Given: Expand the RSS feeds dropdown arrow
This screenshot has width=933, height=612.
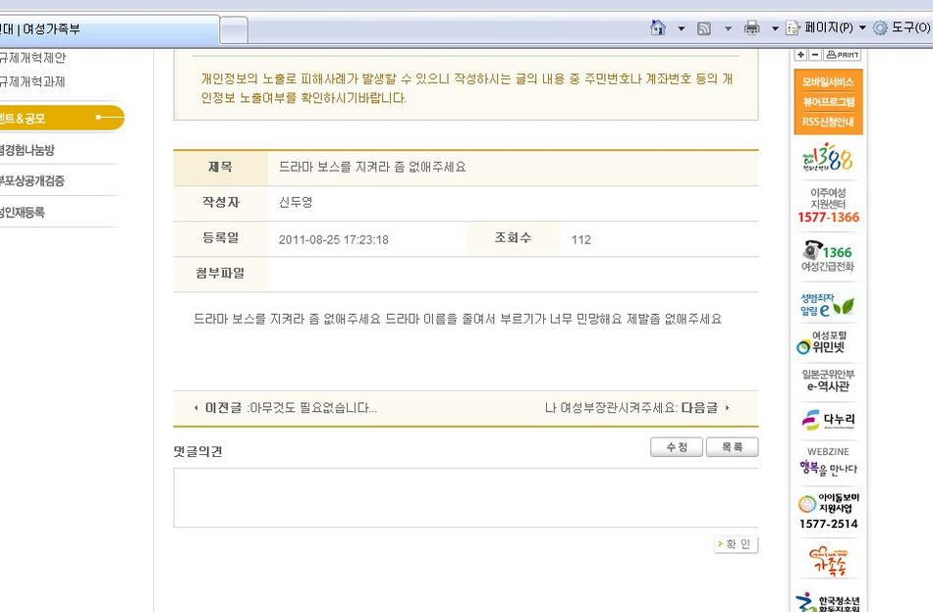Looking at the screenshot, I should (x=728, y=27).
